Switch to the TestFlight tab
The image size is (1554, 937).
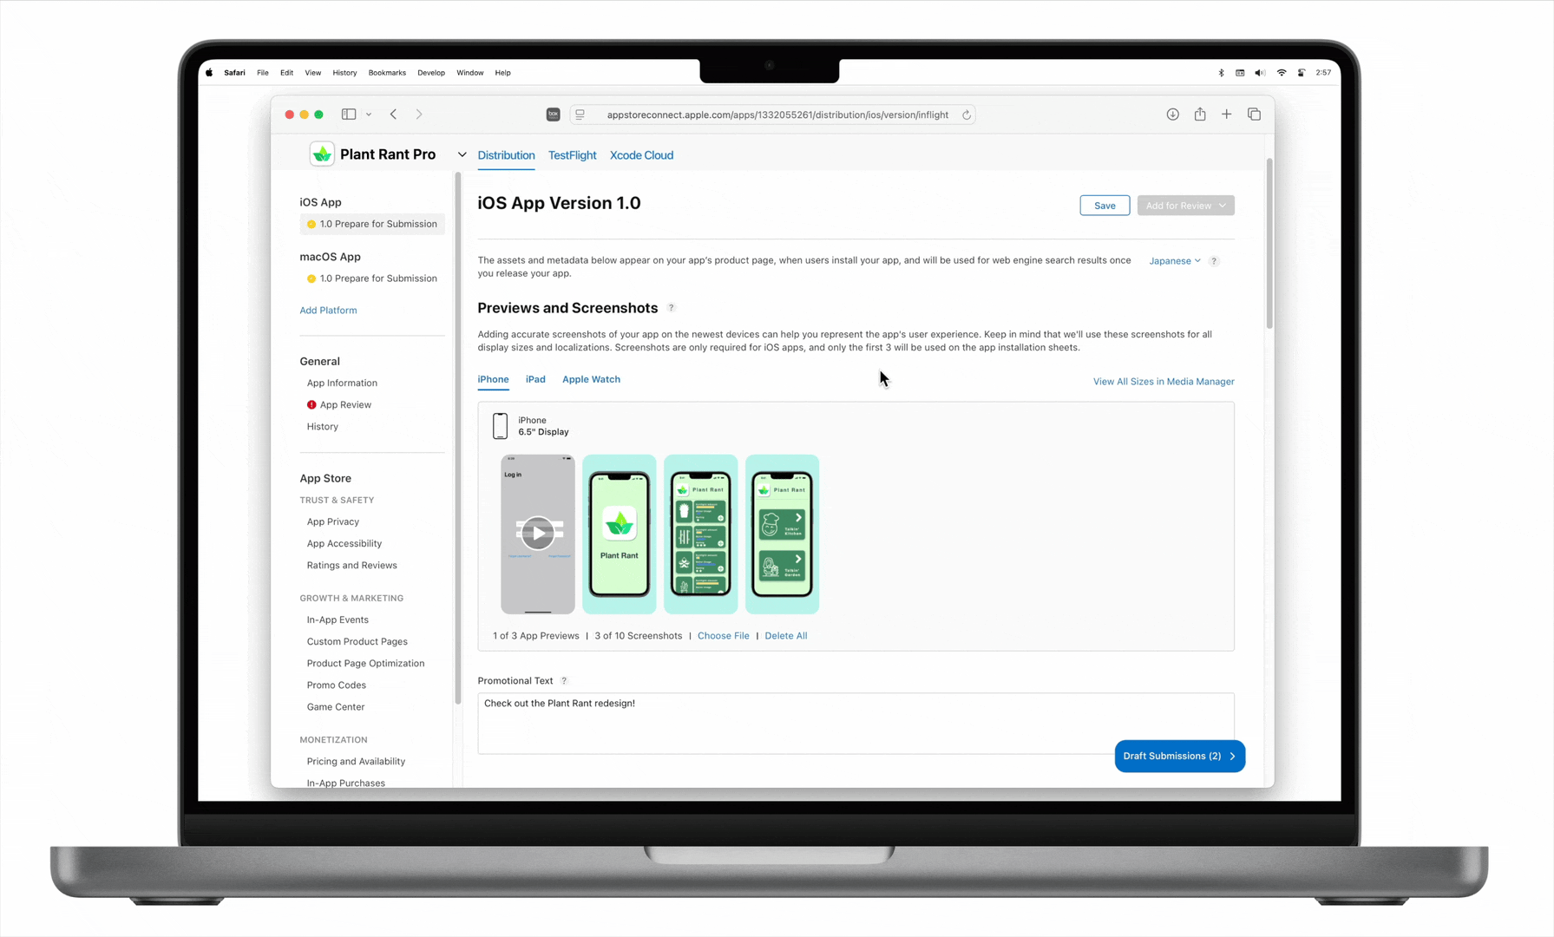coord(573,155)
